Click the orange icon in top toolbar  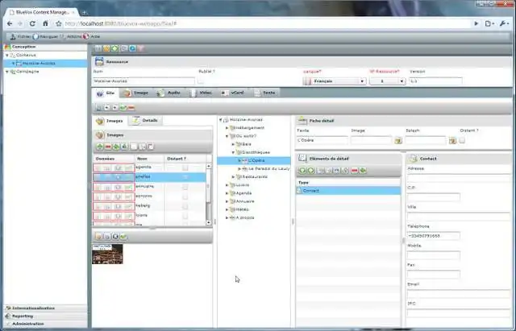click(106, 48)
